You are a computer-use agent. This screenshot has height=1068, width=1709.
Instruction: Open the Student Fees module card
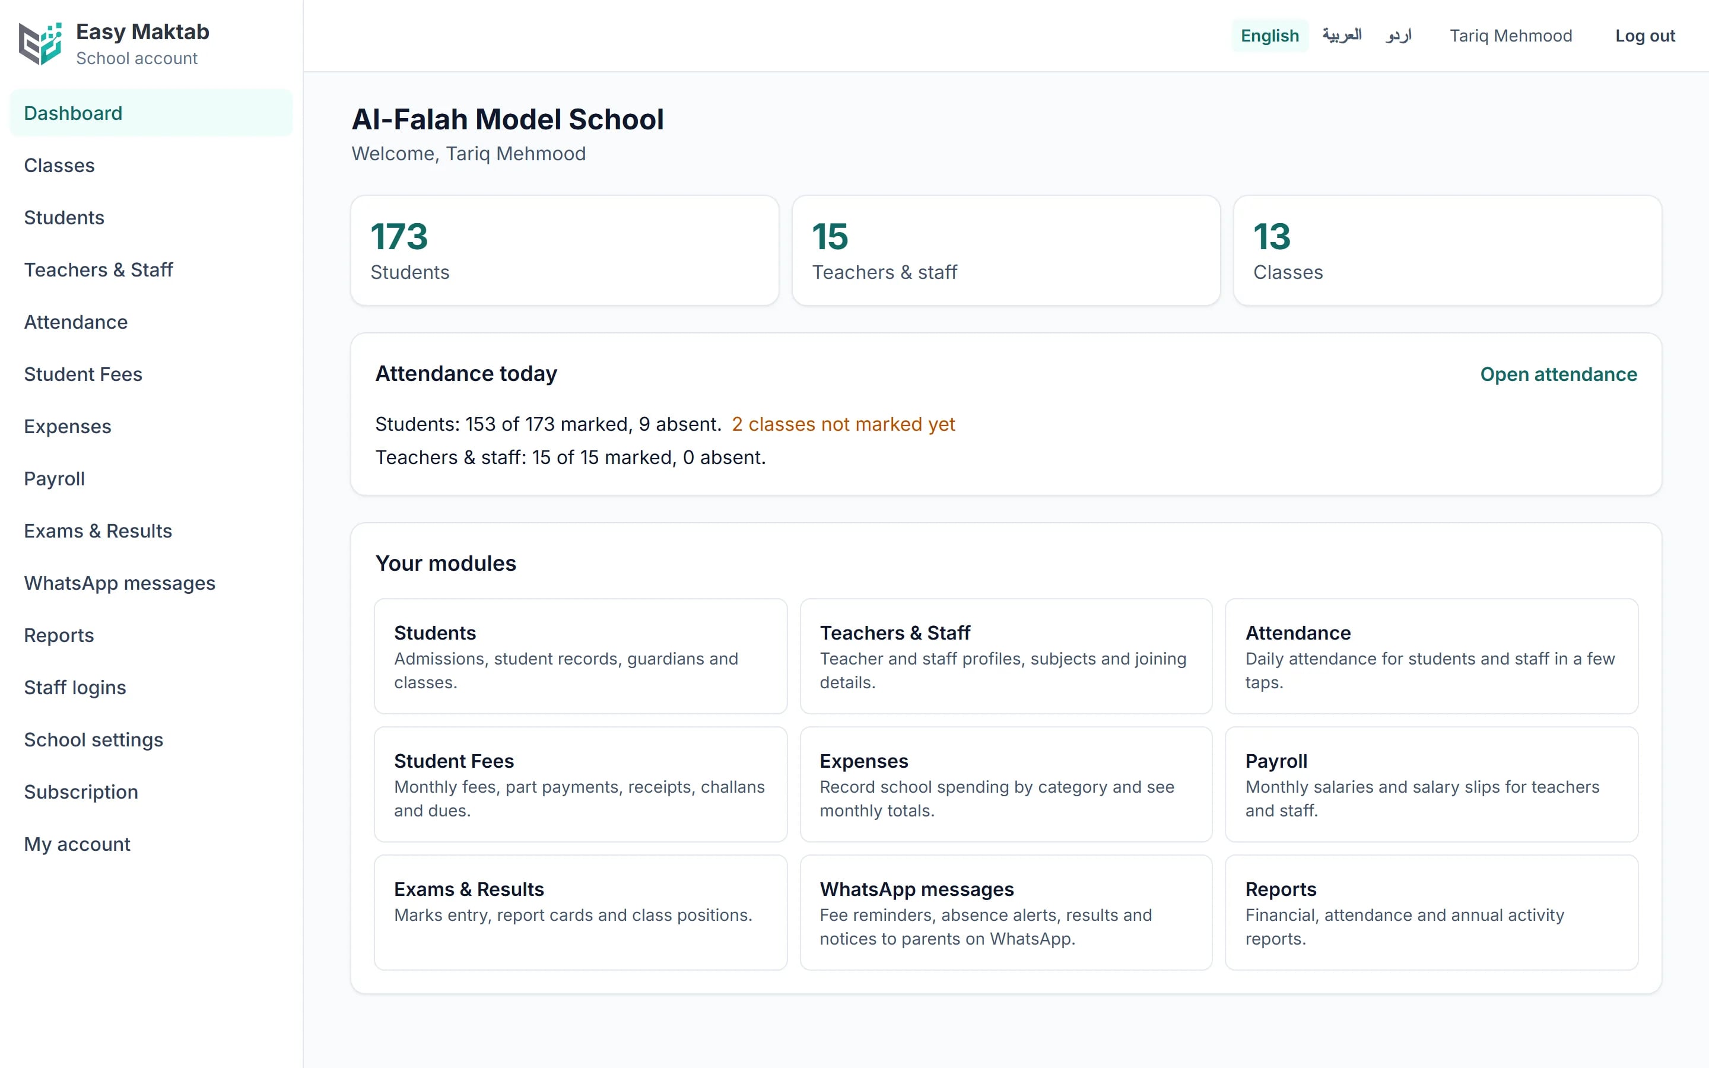(580, 784)
